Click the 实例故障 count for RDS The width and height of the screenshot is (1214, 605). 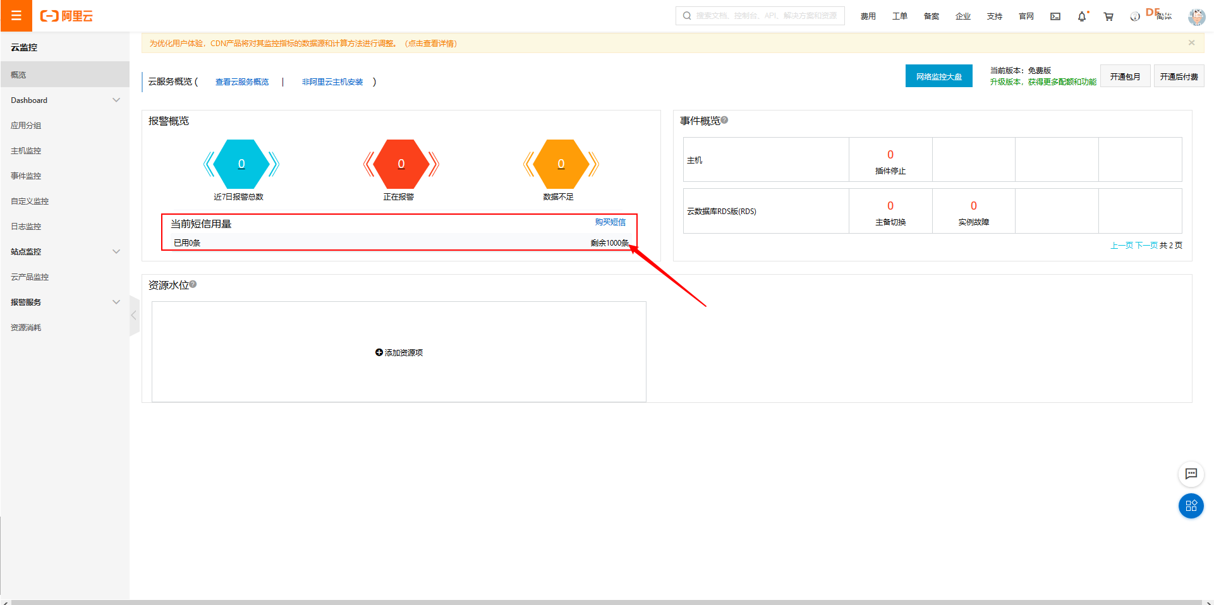tap(974, 206)
